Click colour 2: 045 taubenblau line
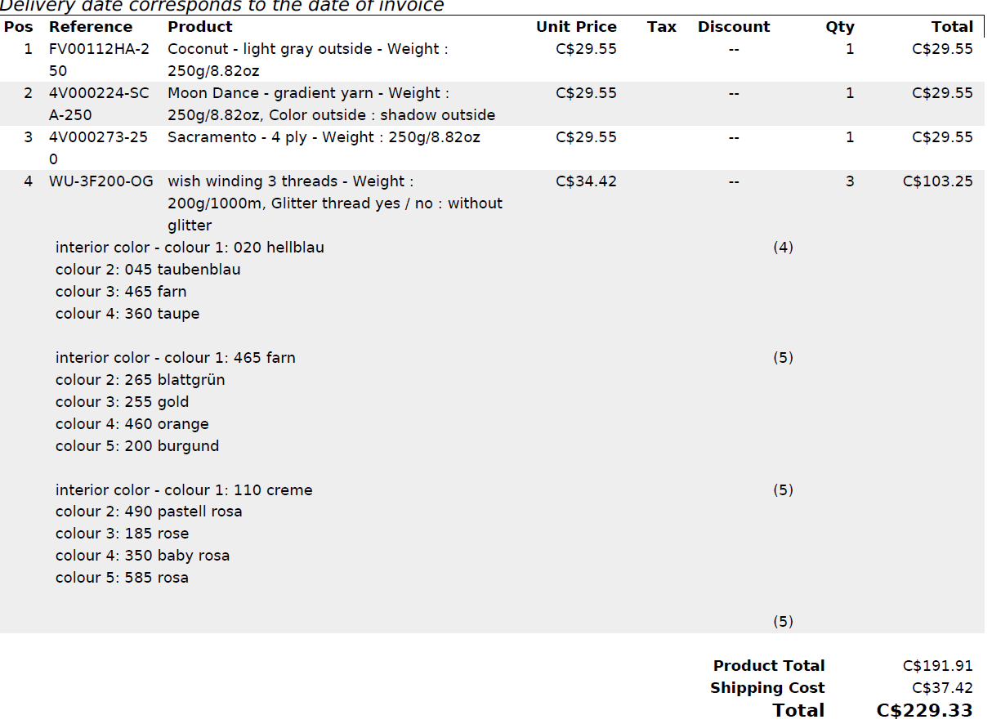992x724 pixels. [x=148, y=270]
